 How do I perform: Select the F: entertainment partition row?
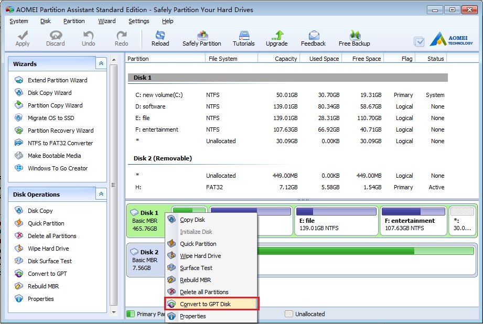click(x=288, y=129)
